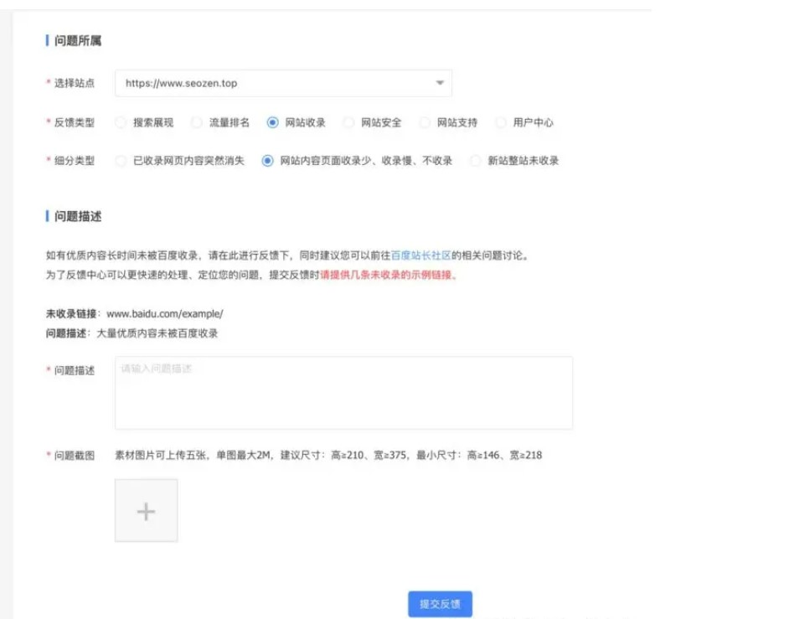Focus the 请输入问题描述 text area
The height and width of the screenshot is (619, 789).
click(343, 393)
